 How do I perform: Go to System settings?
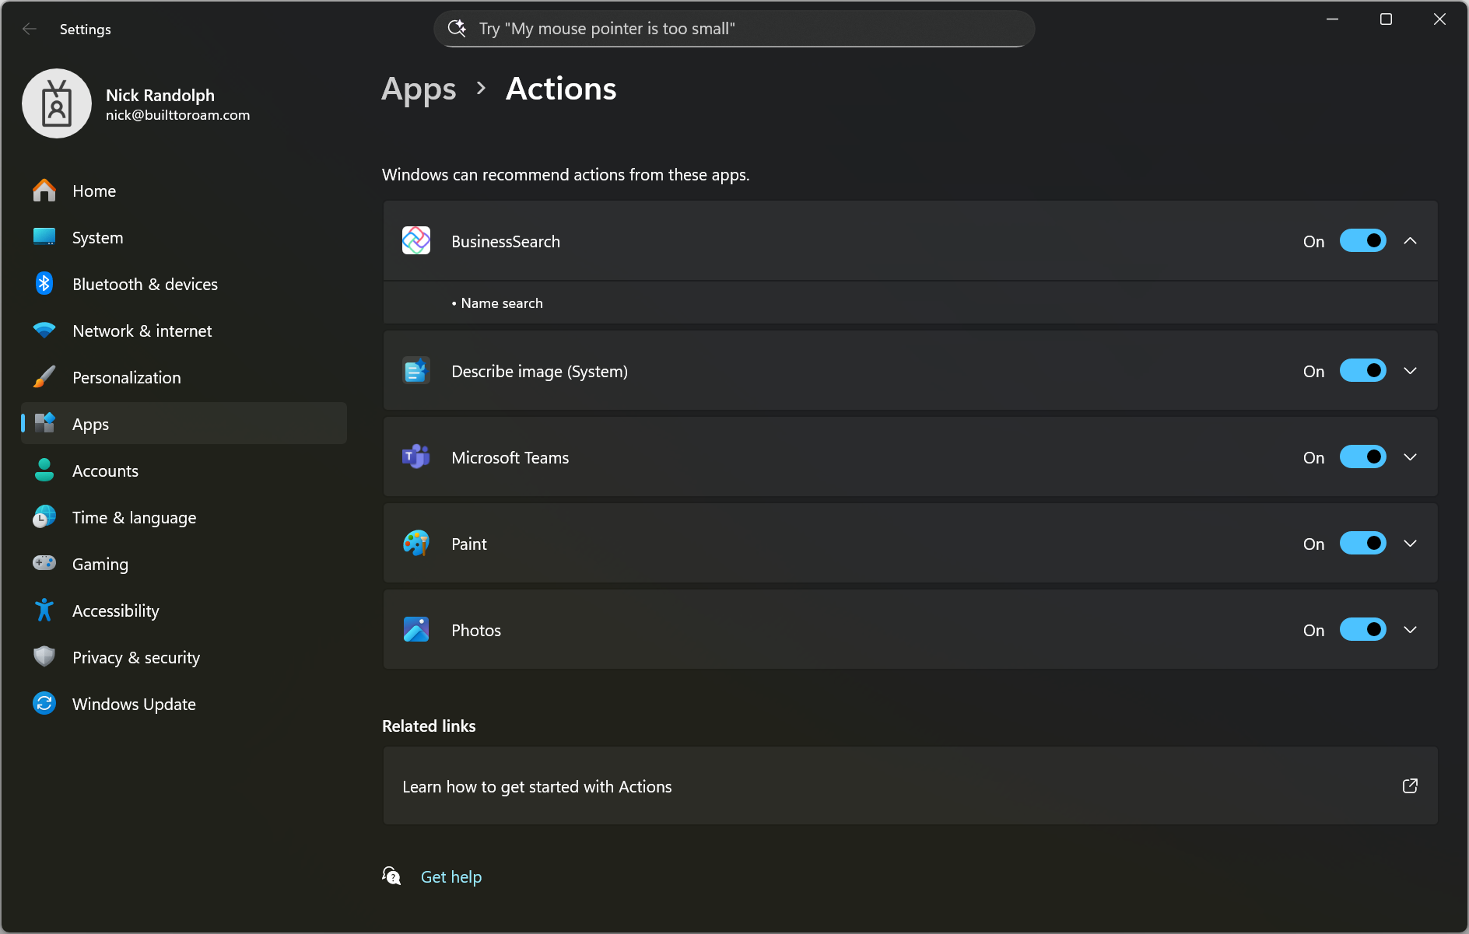184,237
